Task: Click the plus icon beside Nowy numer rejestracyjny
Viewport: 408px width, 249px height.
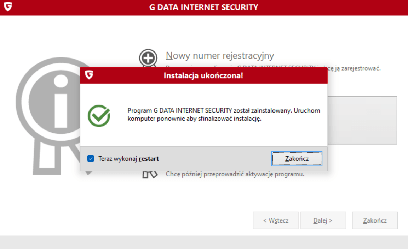Action: click(x=148, y=58)
